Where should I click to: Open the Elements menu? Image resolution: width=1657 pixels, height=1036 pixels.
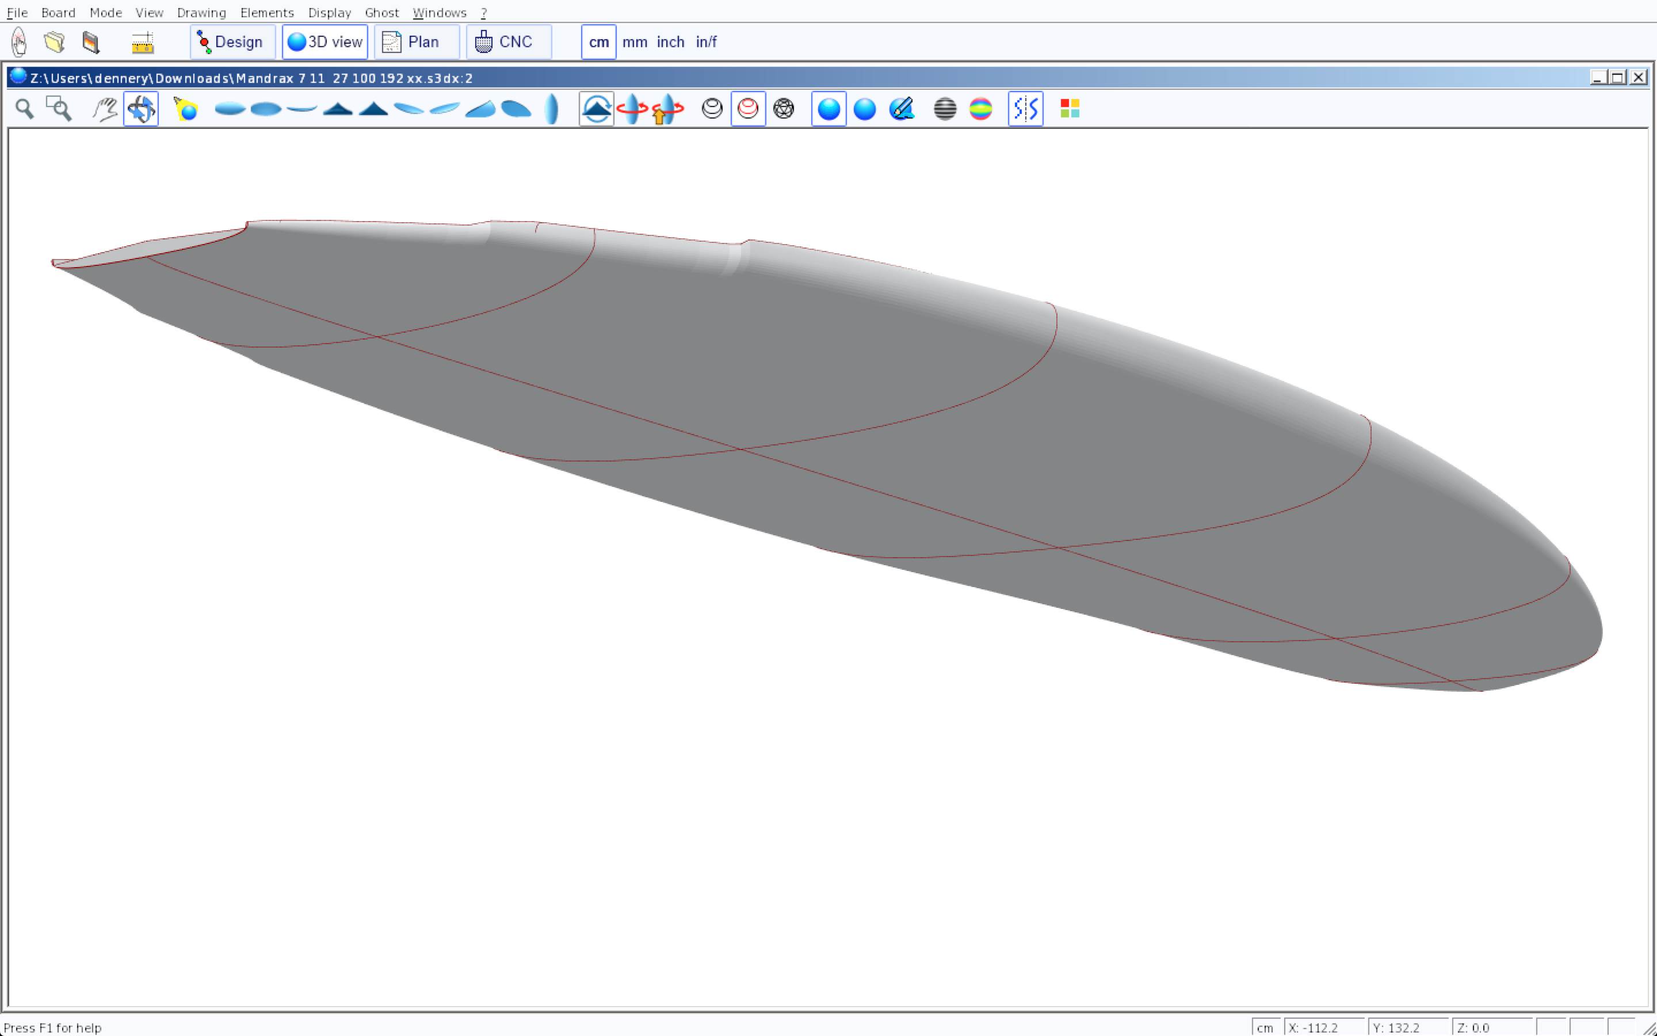(266, 12)
